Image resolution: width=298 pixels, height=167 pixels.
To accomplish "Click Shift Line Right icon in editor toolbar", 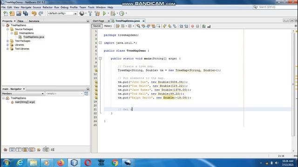I will pyautogui.click(x=186, y=26).
